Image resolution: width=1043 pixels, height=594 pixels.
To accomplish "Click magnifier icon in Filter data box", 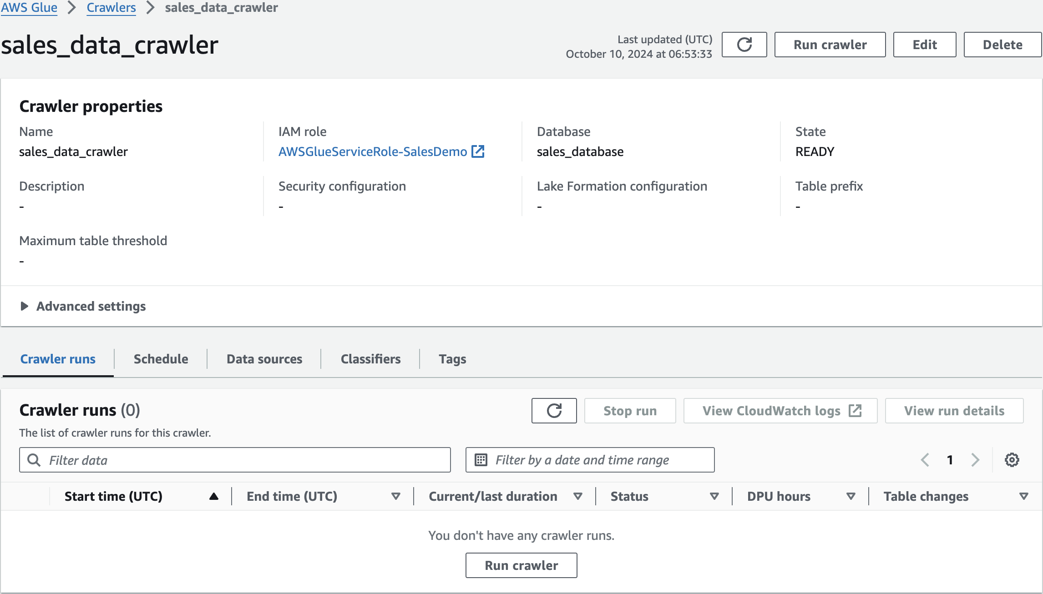I will tap(34, 460).
